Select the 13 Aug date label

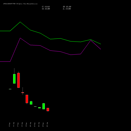point(9,125)
